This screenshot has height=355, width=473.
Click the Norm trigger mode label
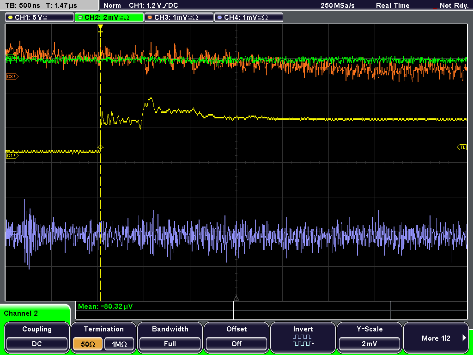coord(112,6)
